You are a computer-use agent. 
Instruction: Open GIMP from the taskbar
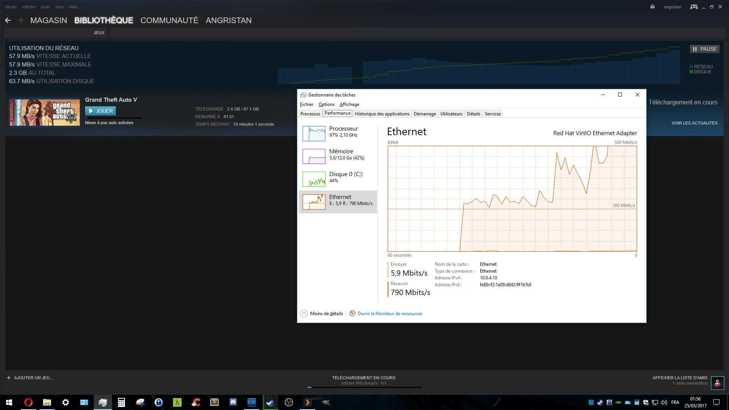[x=326, y=402]
